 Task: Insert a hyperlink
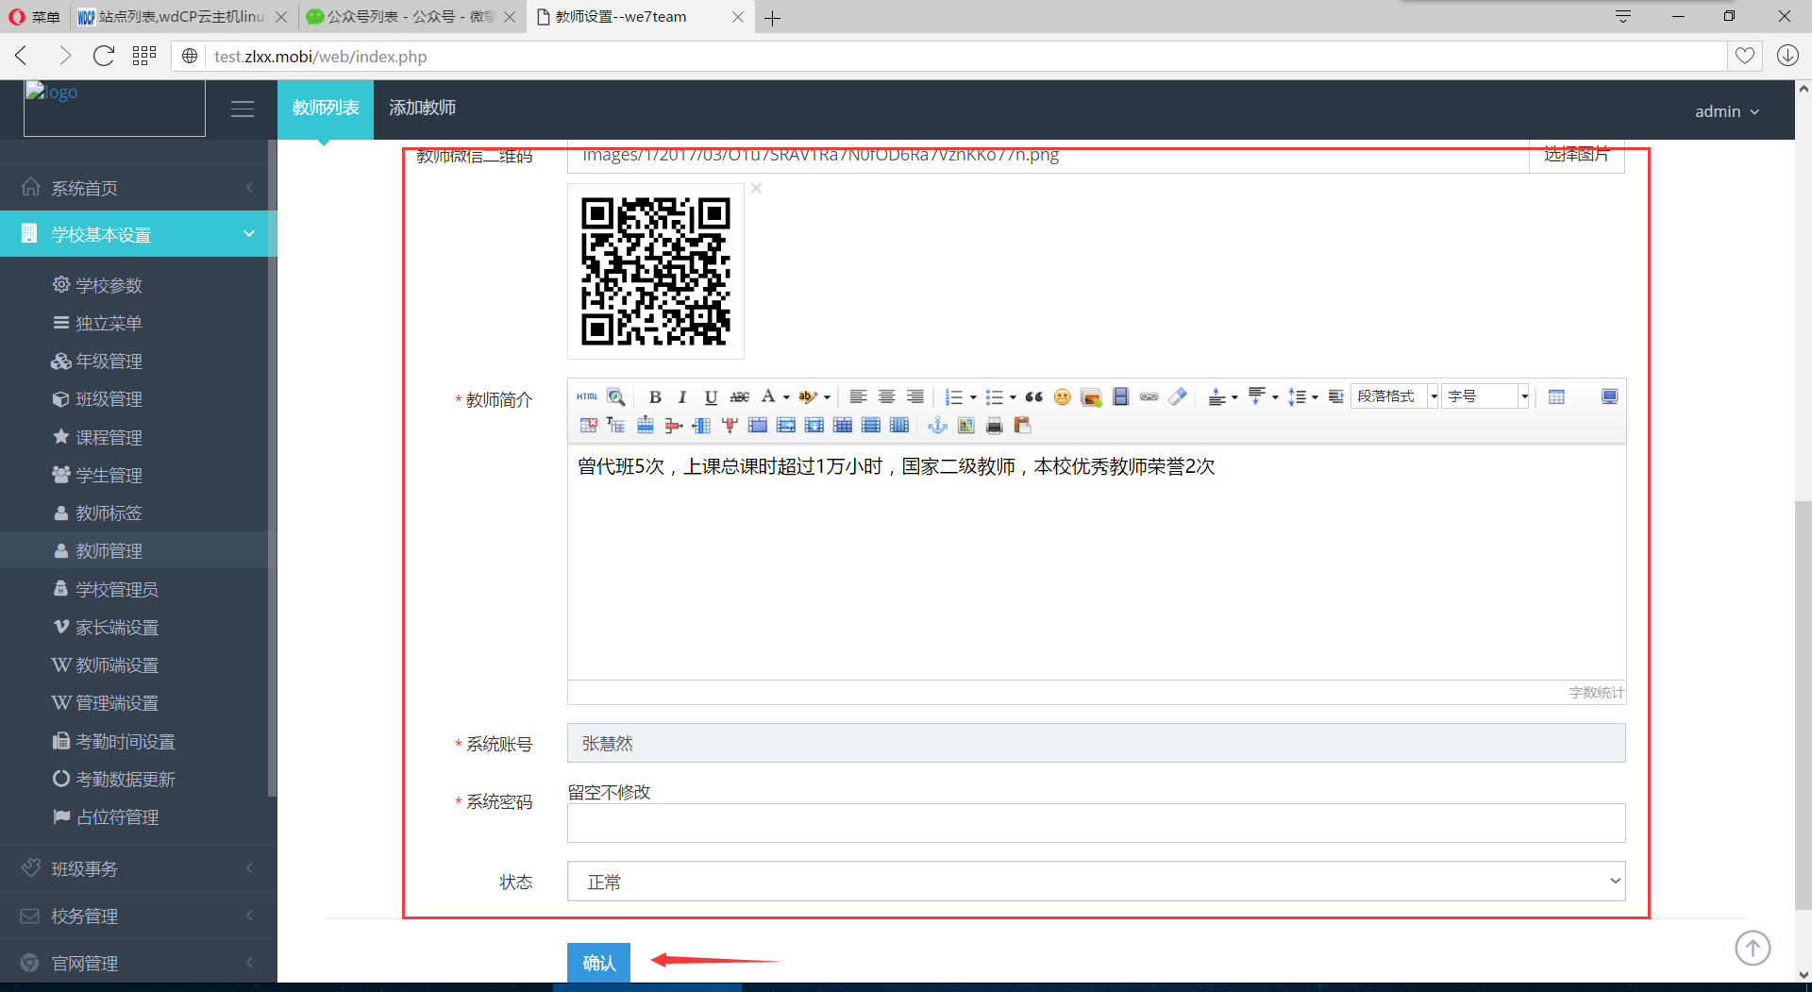pos(1149,397)
